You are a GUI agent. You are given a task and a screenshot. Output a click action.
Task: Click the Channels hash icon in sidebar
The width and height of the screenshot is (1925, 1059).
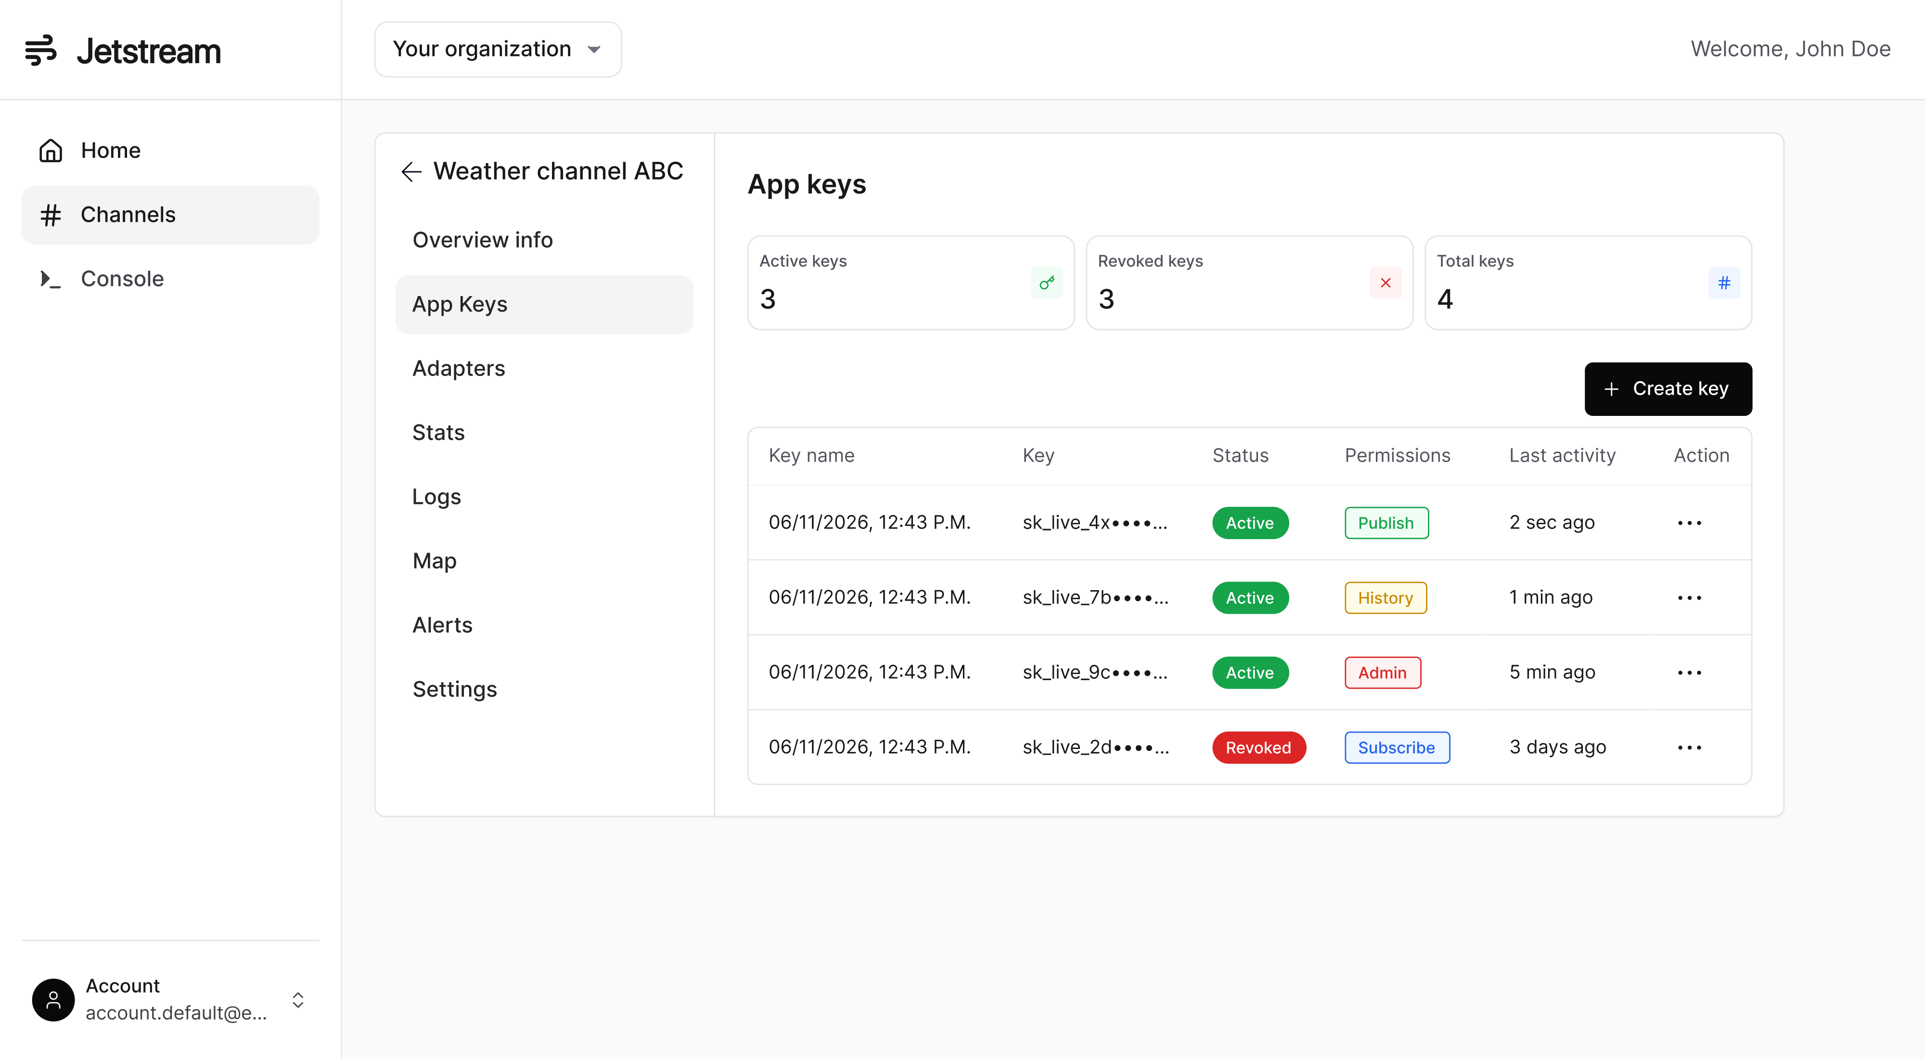point(51,215)
